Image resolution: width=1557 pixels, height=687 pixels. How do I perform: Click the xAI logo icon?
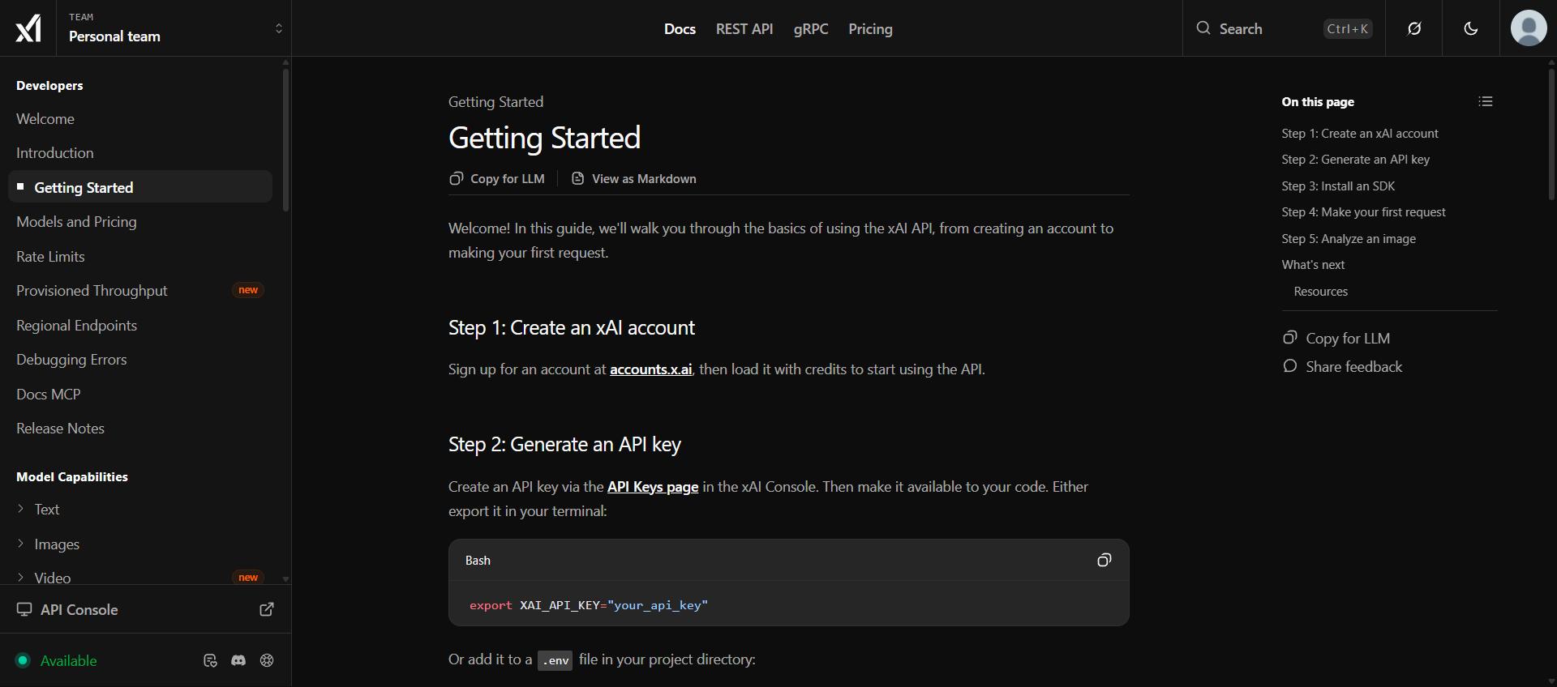28,28
